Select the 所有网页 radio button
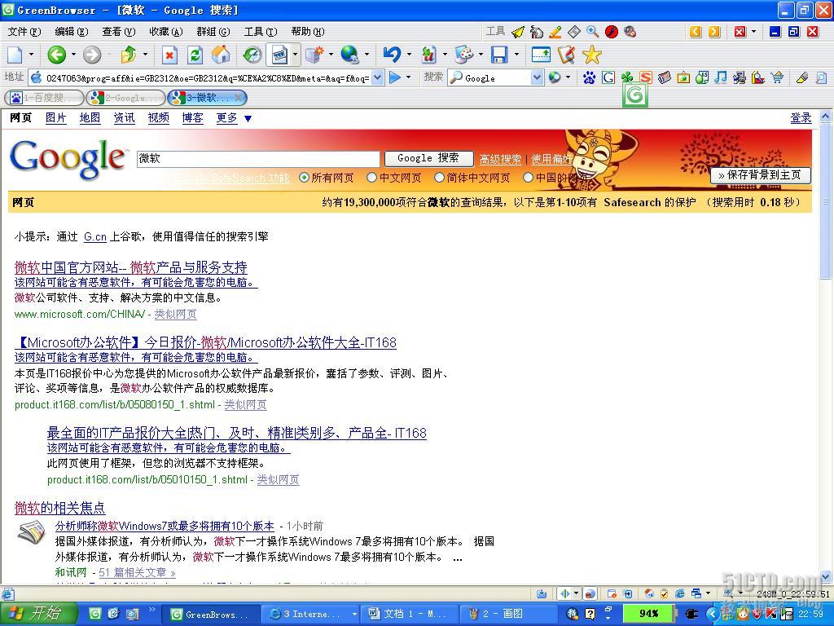 (305, 178)
